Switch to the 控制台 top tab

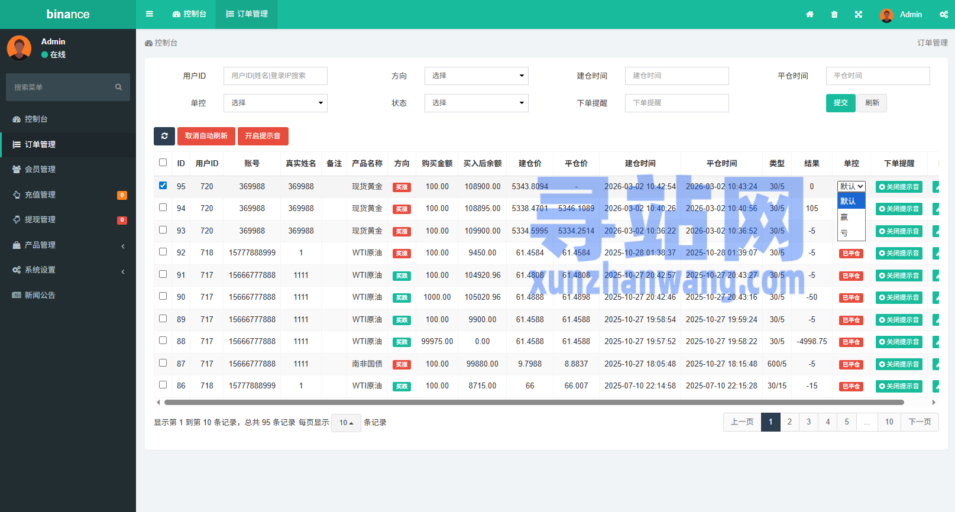point(189,14)
